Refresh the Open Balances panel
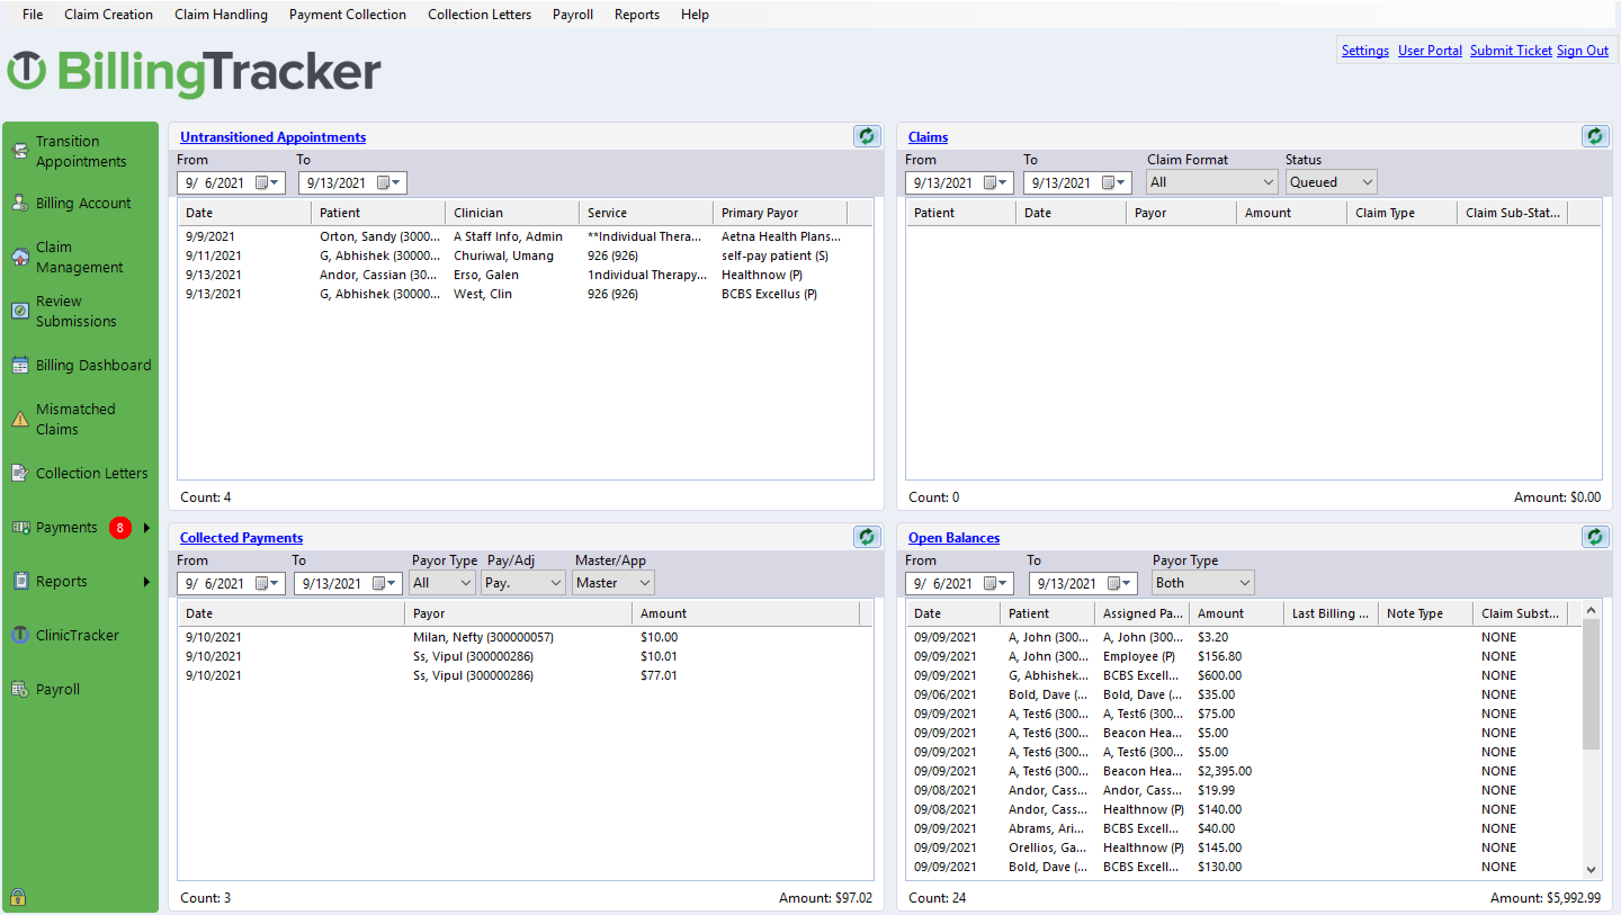 (1595, 537)
